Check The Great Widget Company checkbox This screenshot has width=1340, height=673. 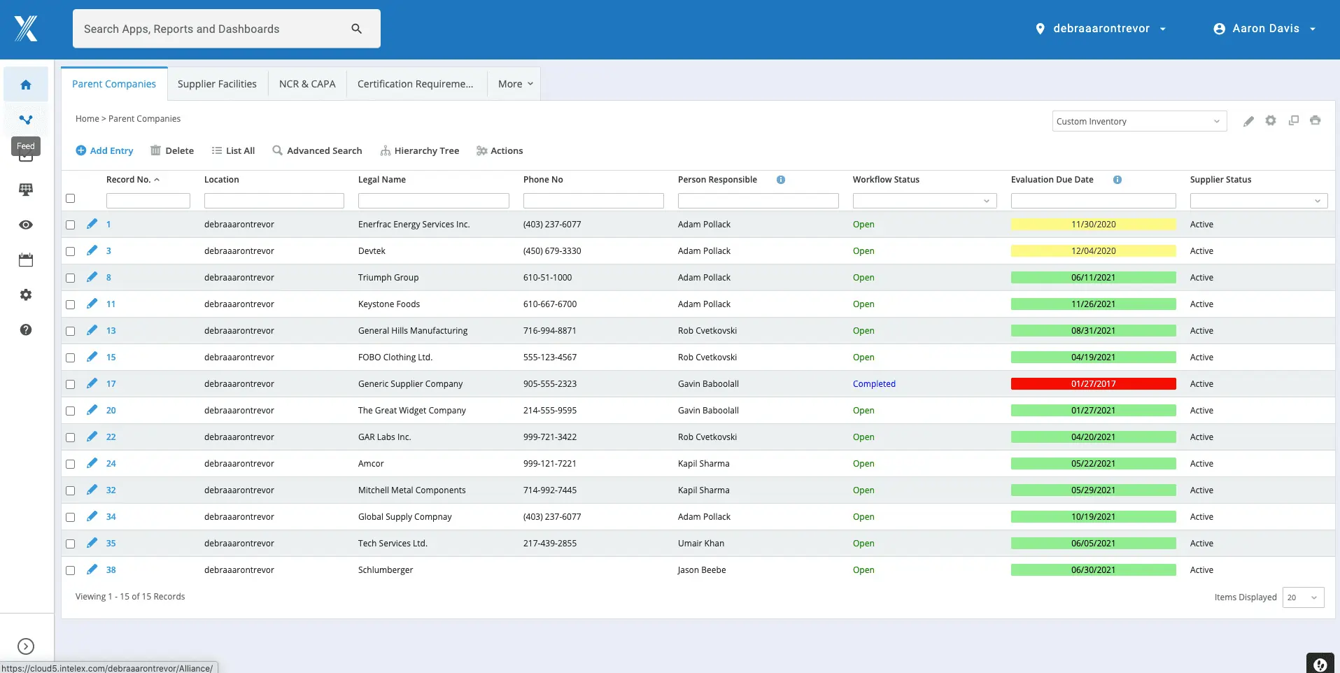(x=70, y=411)
